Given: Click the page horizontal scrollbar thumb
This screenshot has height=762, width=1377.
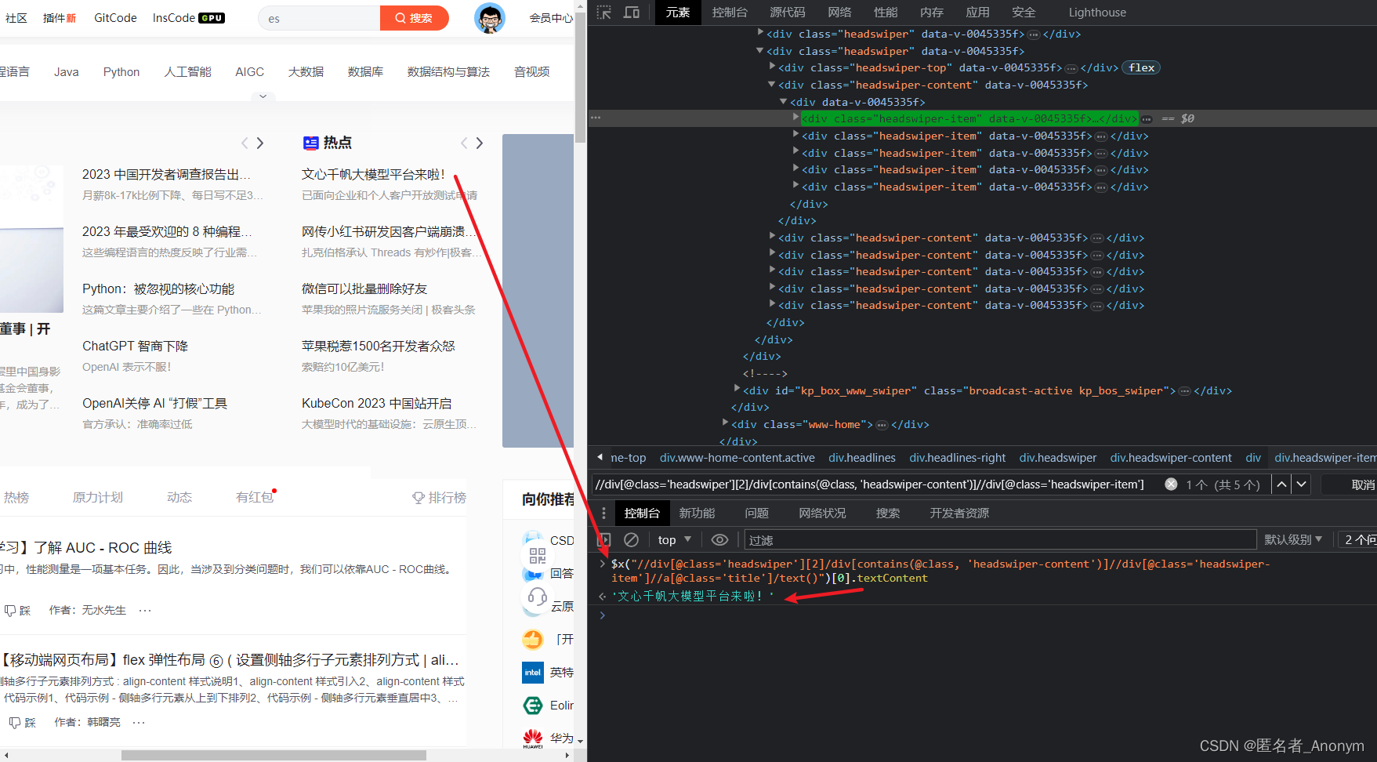Looking at the screenshot, I should tap(274, 756).
